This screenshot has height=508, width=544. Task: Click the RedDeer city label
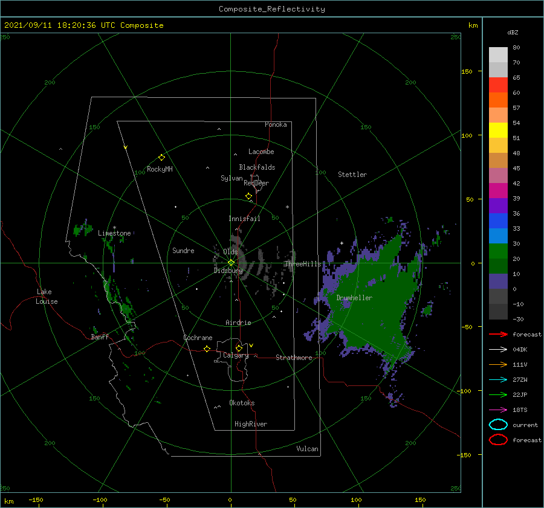(x=256, y=183)
